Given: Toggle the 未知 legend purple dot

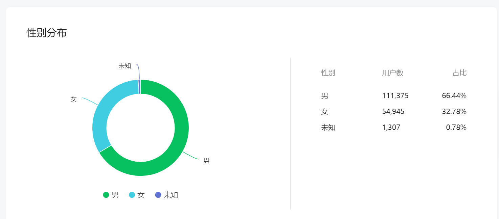Looking at the screenshot, I should click(158, 195).
